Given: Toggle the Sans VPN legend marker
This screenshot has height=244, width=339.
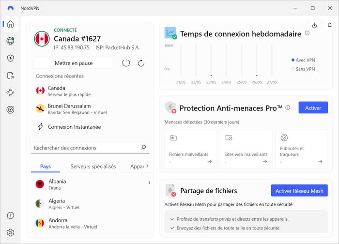Looking at the screenshot, I should pos(293,69).
